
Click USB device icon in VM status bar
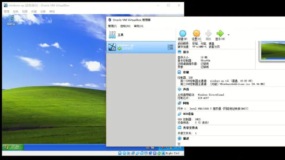[137, 153]
